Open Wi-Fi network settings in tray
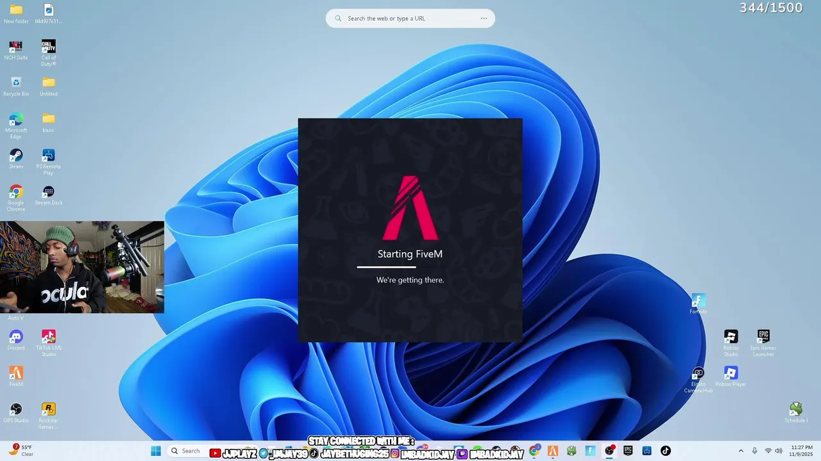821x461 pixels. click(768, 451)
